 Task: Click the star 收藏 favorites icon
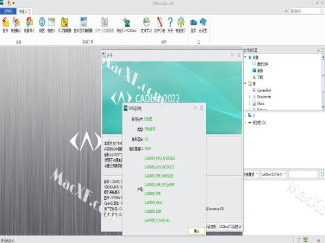250,57
